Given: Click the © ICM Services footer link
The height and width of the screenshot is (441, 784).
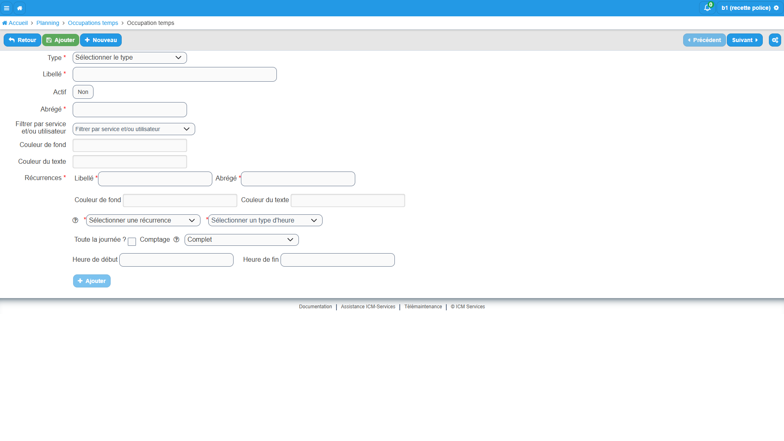Looking at the screenshot, I should [x=468, y=307].
